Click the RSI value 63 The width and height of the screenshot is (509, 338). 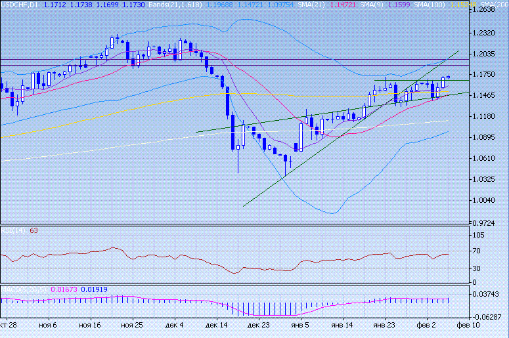point(34,231)
